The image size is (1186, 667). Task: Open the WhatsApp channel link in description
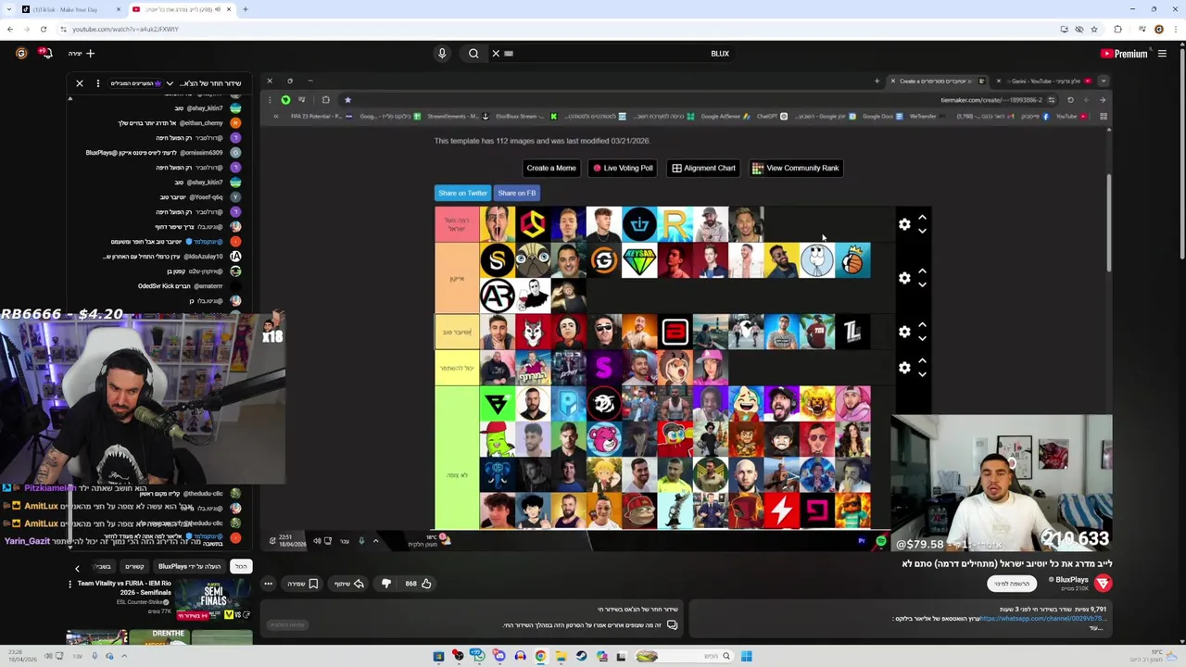click(1041, 618)
